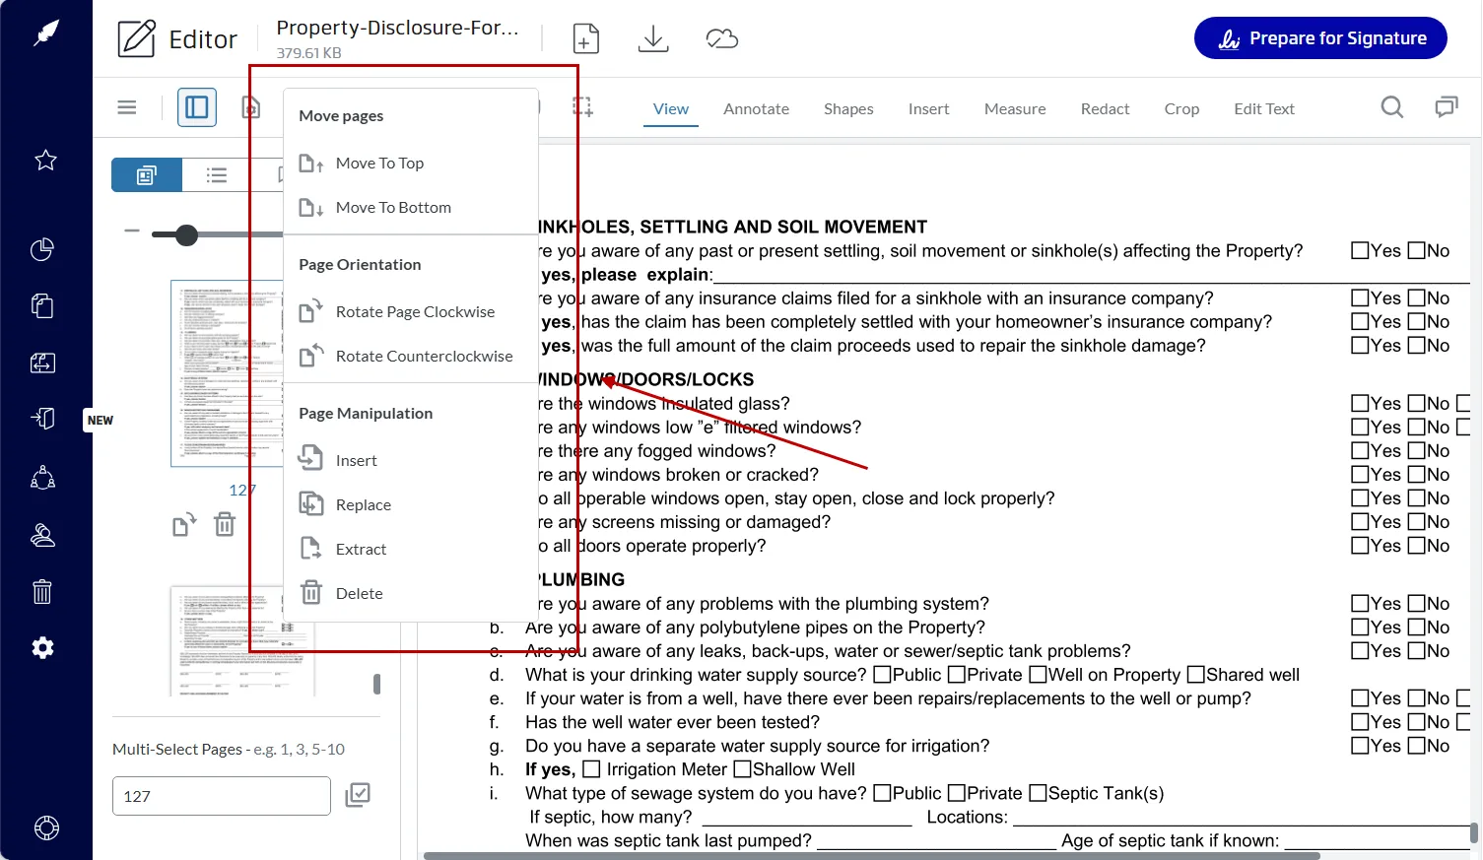This screenshot has height=860, width=1483.
Task: Select Rotate Page Clockwise
Action: (415, 312)
